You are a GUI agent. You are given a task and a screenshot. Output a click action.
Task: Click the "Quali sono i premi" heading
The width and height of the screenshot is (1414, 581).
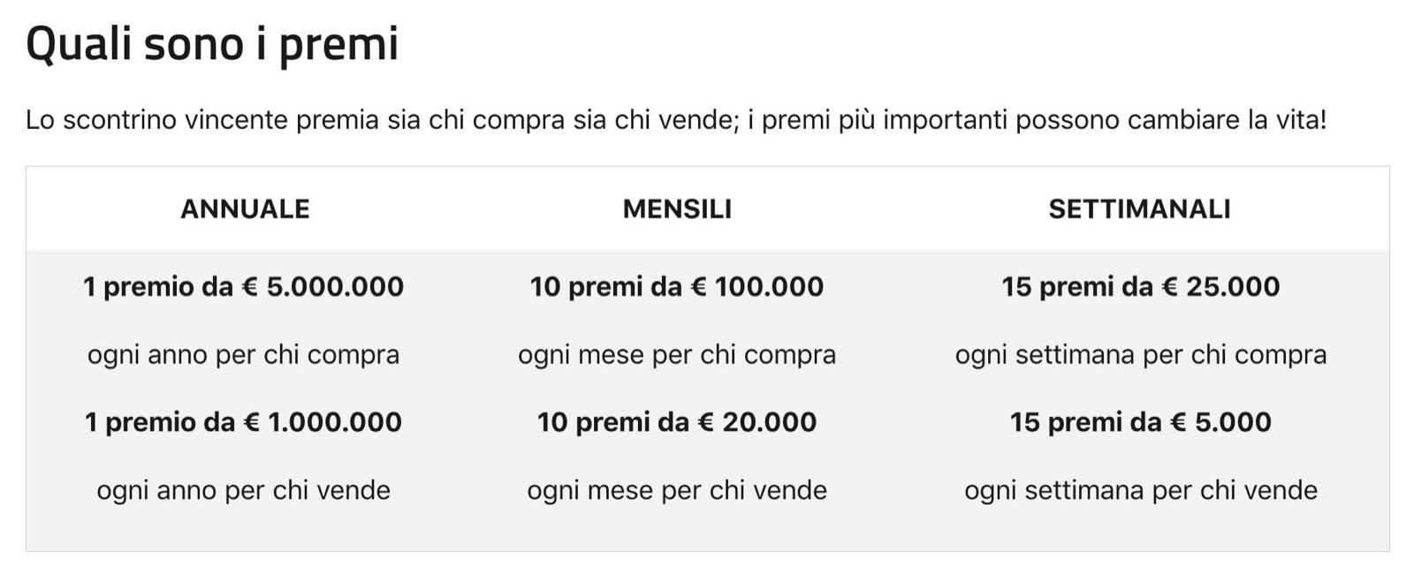[x=212, y=43]
